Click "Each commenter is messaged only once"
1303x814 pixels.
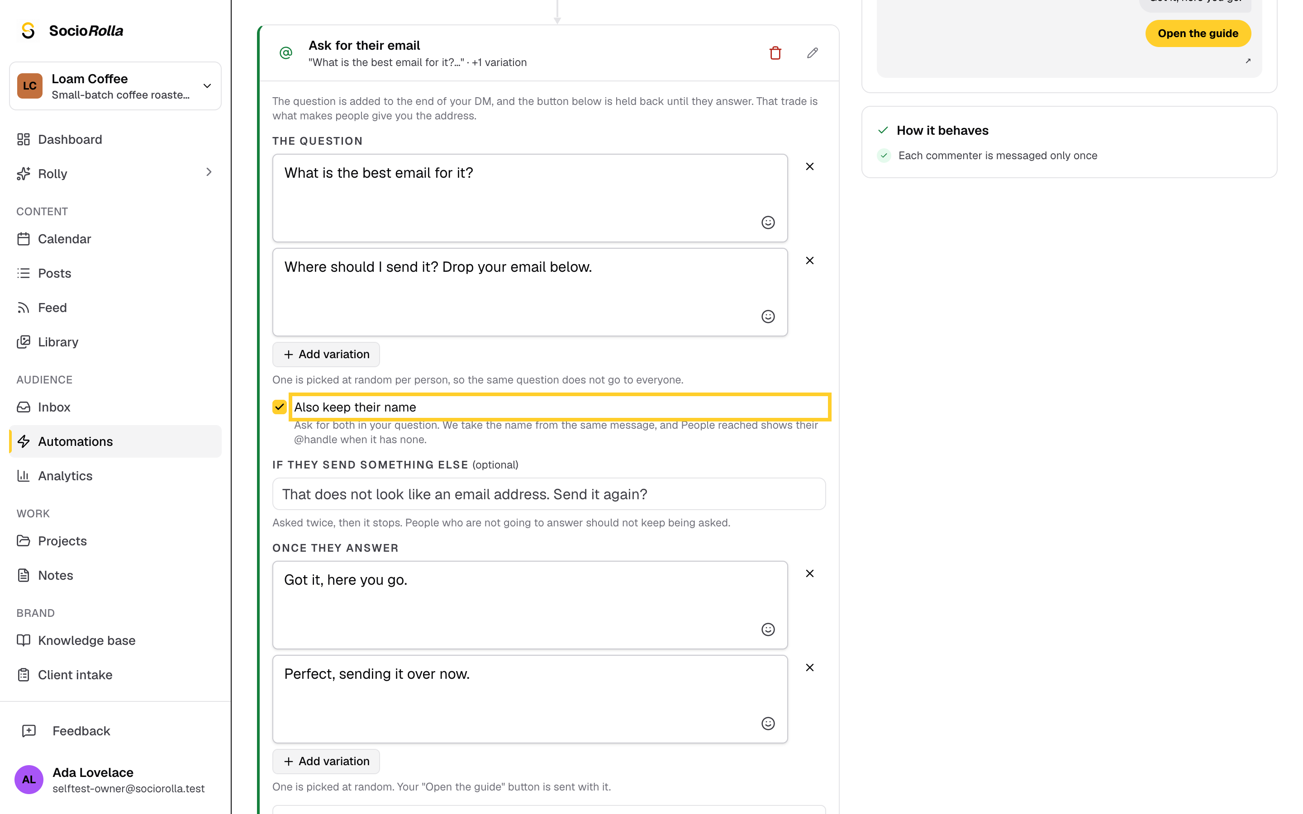(x=997, y=156)
